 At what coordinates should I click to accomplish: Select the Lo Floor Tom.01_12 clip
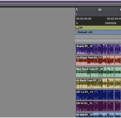click(98, 61)
